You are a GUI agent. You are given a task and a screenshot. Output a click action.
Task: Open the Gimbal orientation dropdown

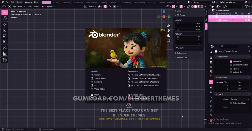pyautogui.click(x=90, y=6)
